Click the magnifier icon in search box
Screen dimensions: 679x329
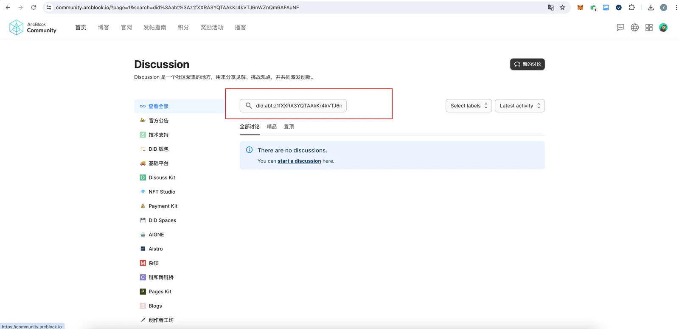pos(249,106)
